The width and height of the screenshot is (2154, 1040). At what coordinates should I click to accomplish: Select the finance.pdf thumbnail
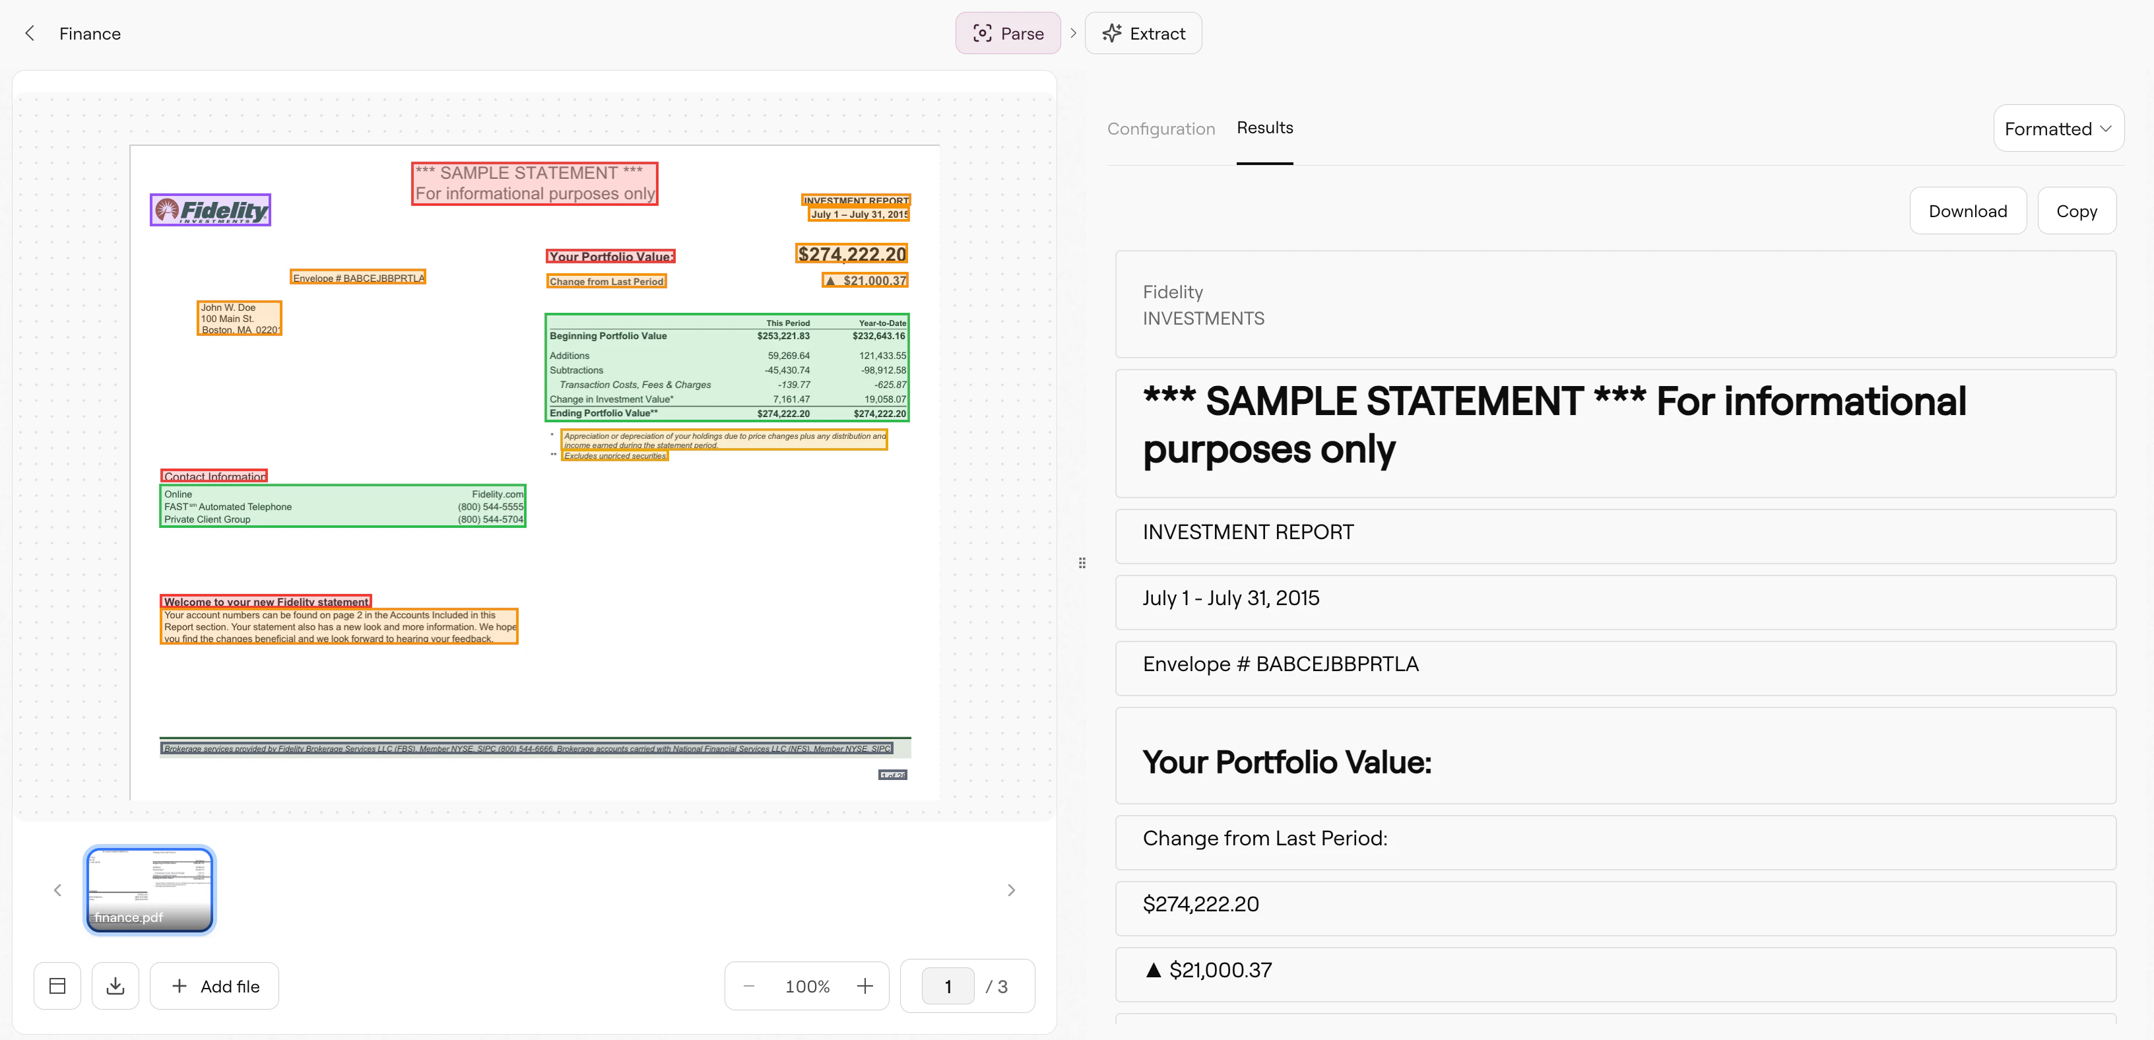149,890
